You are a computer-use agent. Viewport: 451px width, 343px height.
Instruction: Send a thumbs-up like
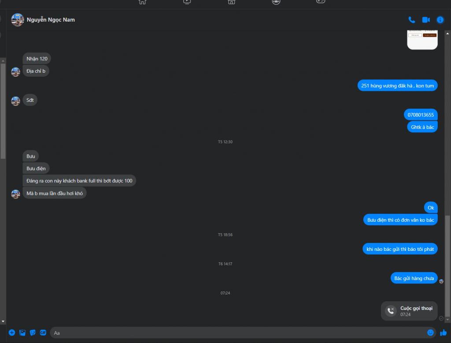pos(443,332)
